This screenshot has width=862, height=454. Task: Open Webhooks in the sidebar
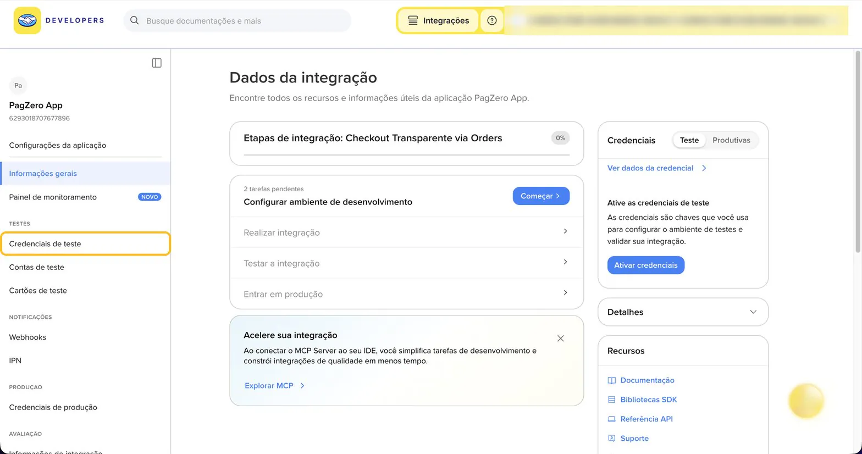click(x=27, y=337)
